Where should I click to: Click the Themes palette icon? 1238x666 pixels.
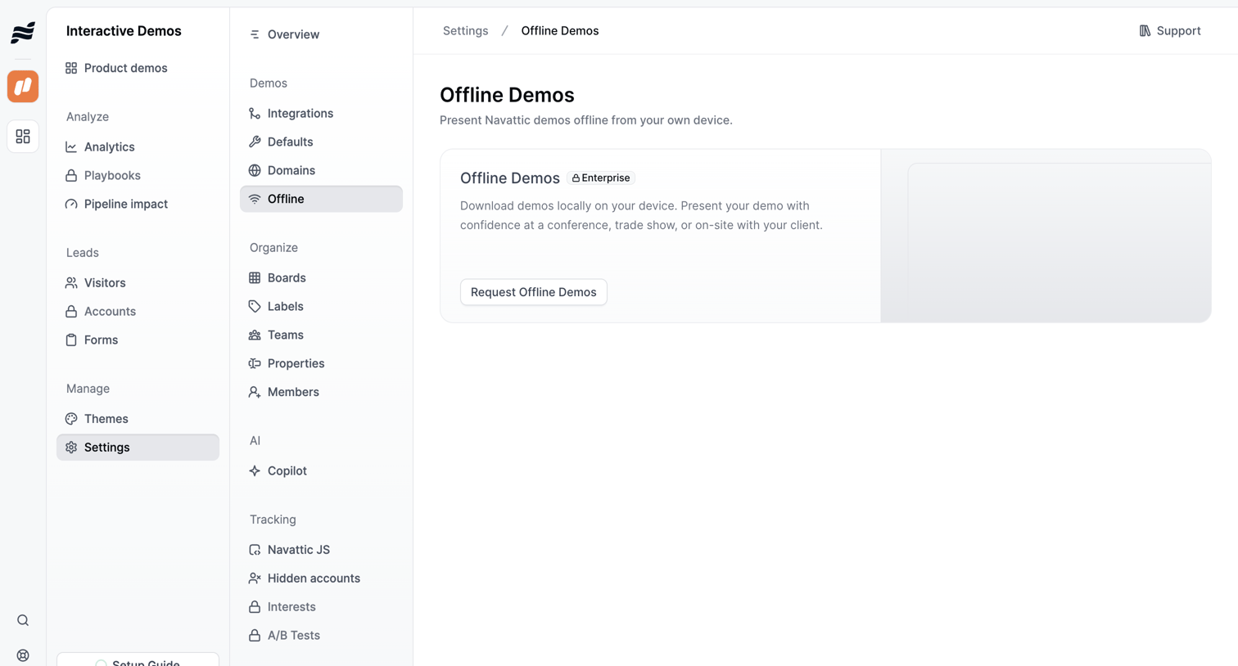(71, 419)
